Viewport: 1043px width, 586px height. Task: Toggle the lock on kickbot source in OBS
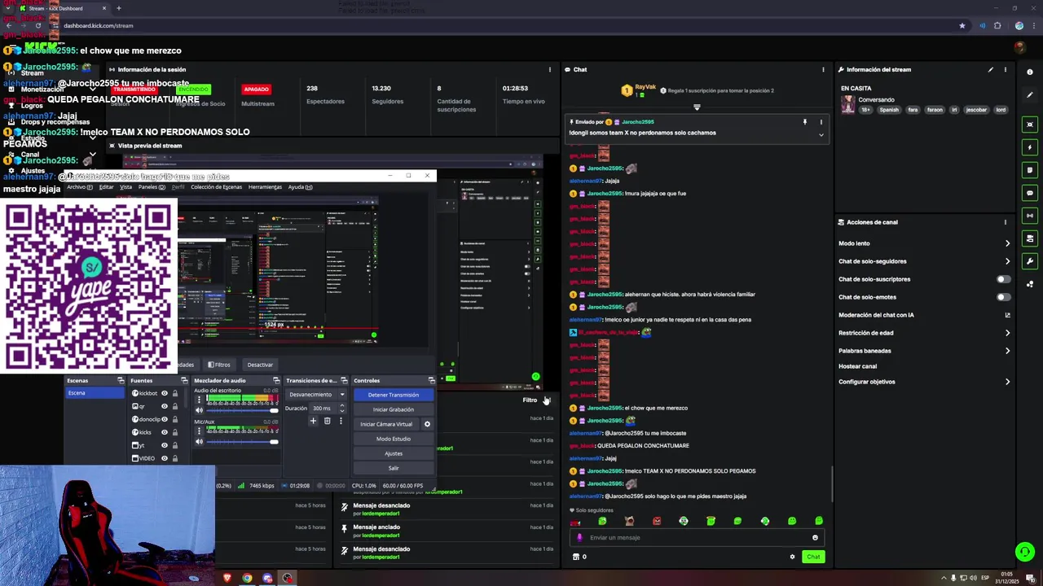click(x=174, y=393)
